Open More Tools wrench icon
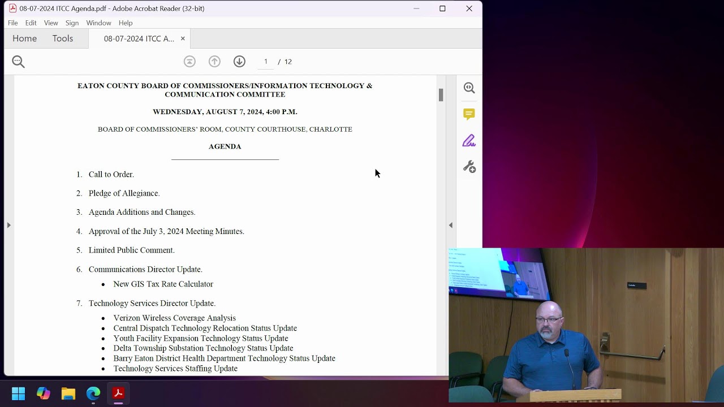 [x=469, y=167]
